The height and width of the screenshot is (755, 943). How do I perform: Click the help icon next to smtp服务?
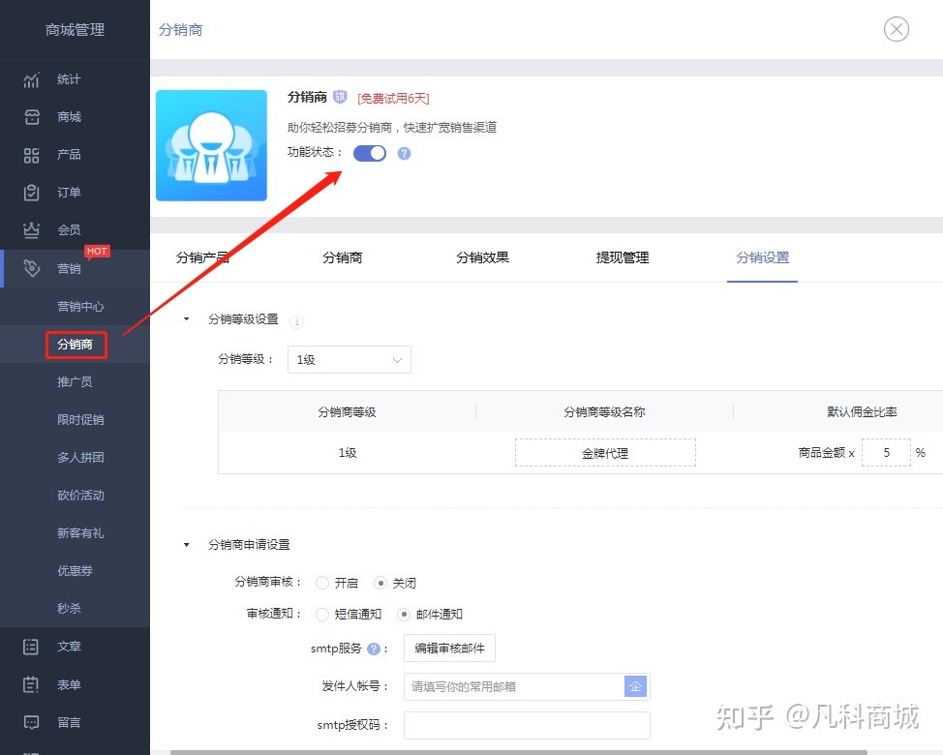click(x=374, y=649)
